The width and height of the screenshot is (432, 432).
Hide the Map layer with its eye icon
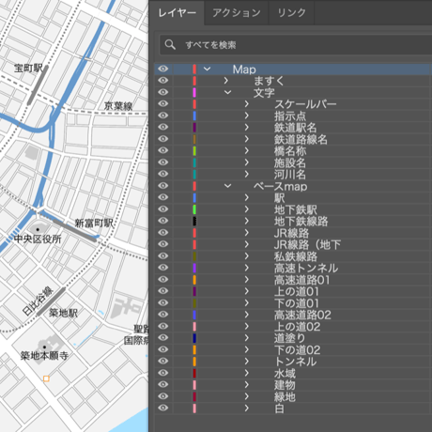point(163,69)
